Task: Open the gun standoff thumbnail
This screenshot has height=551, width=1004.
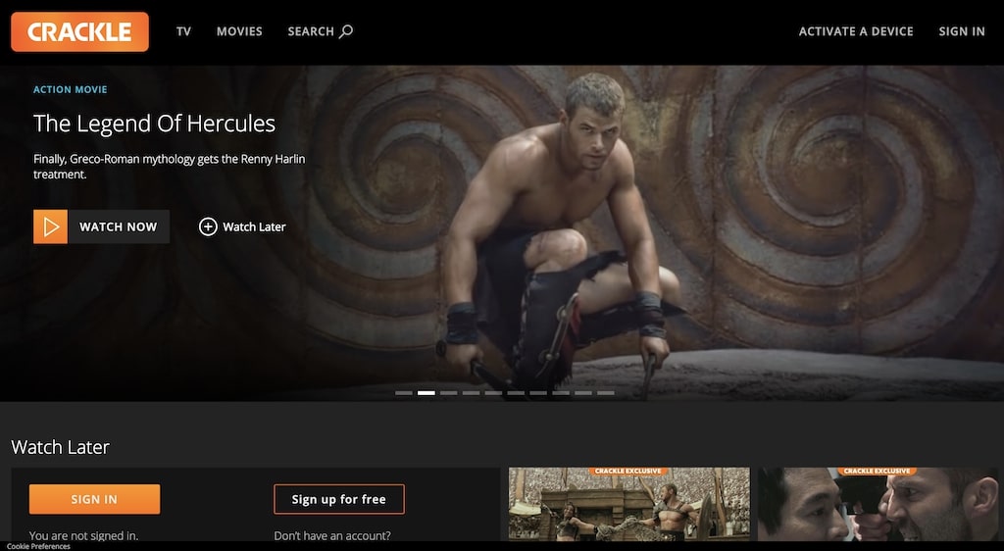Action: click(x=878, y=504)
